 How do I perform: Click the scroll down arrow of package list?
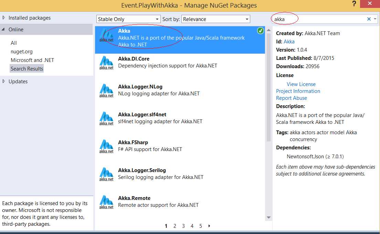(x=268, y=217)
